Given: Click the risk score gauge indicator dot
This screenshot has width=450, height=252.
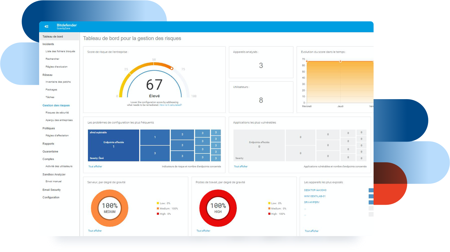Looking at the screenshot, I should (172, 68).
